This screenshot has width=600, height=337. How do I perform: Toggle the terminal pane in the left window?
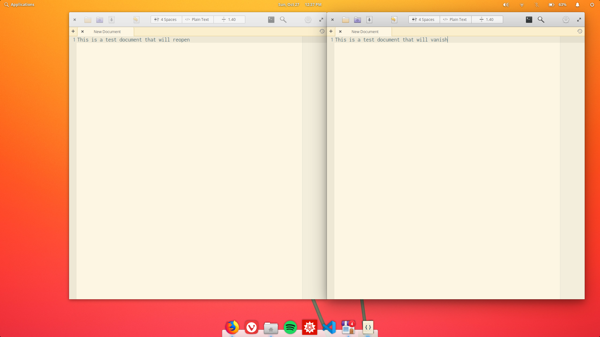click(271, 19)
